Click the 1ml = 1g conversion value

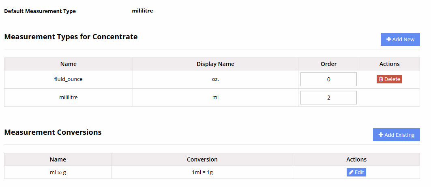(202, 172)
